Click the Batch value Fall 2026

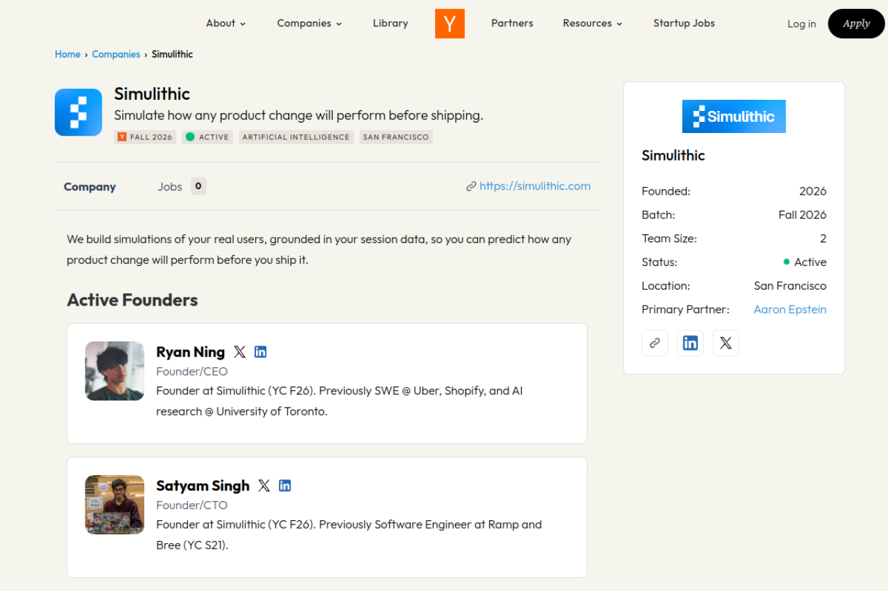[803, 215]
